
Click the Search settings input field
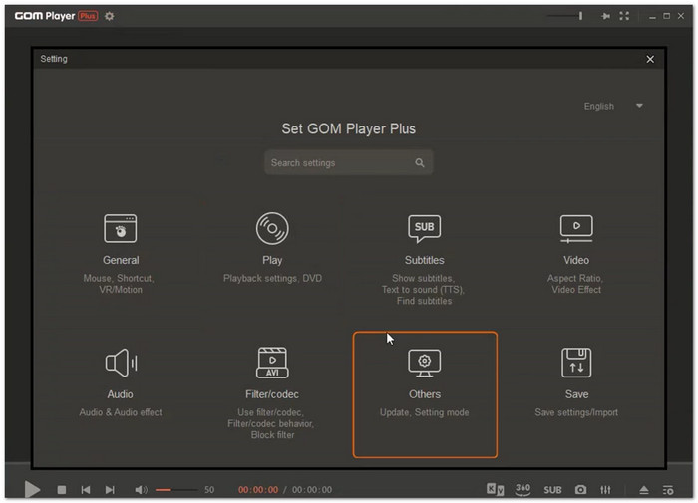coord(349,162)
